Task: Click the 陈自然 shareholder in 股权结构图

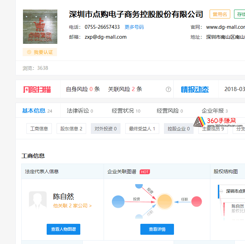Action: pos(238,206)
